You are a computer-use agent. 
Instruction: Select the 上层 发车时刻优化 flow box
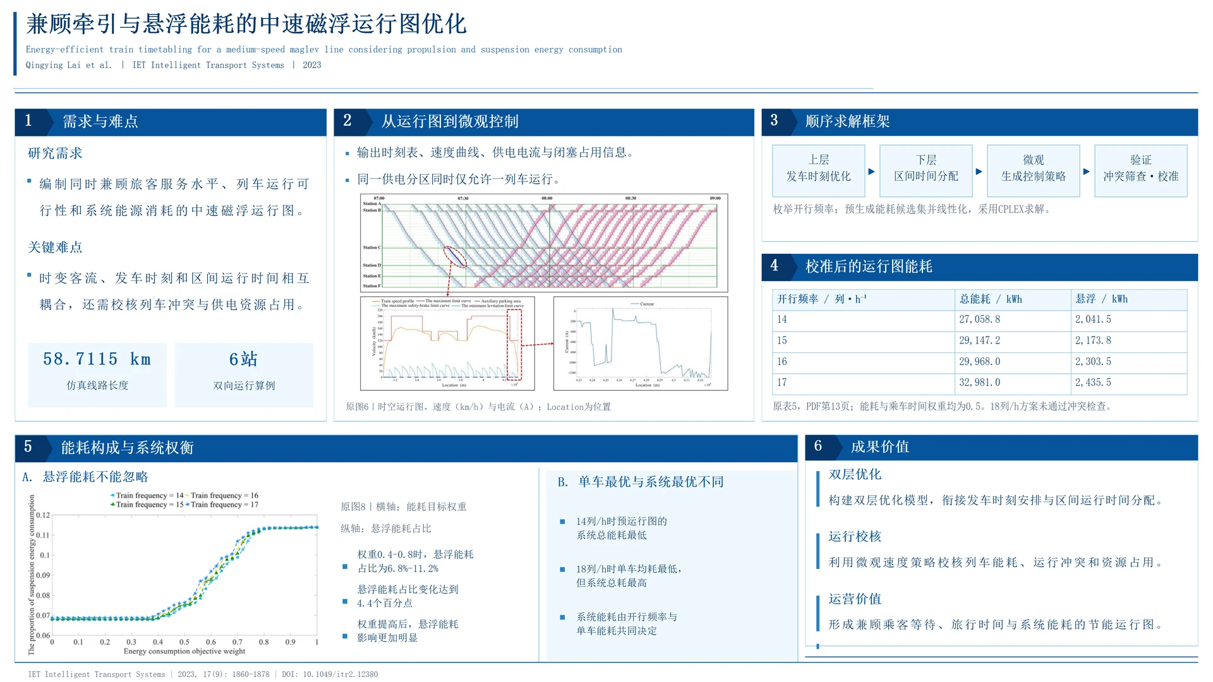click(819, 170)
